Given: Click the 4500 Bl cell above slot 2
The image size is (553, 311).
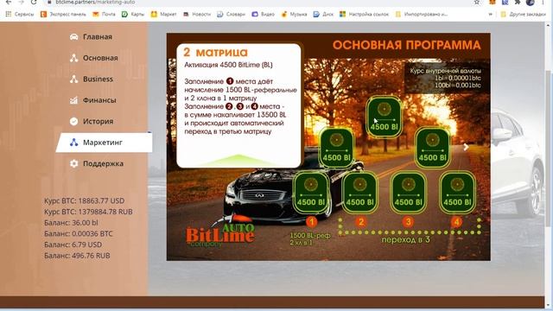Looking at the screenshot, I should pos(359,193).
